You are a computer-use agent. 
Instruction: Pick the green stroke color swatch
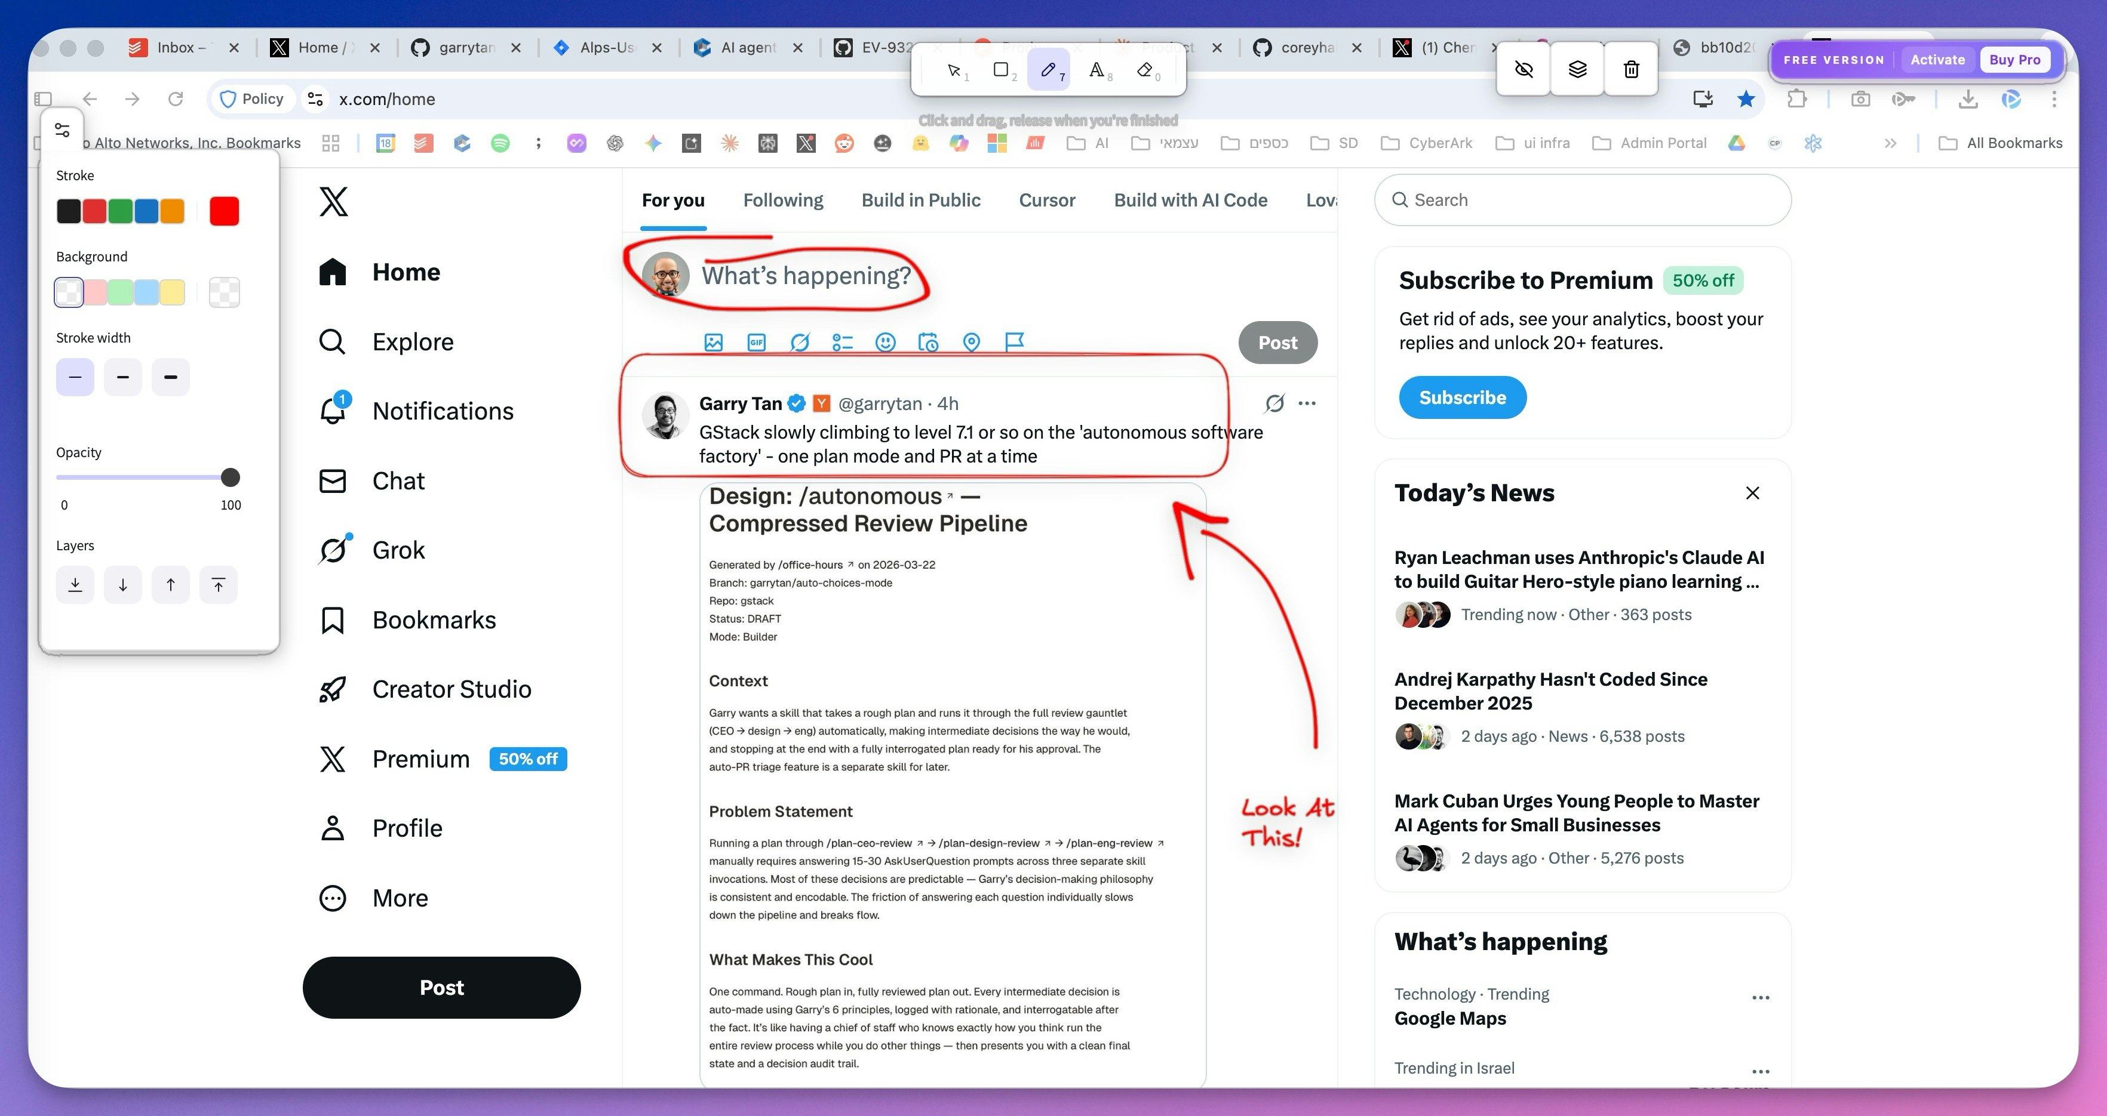tap(120, 211)
